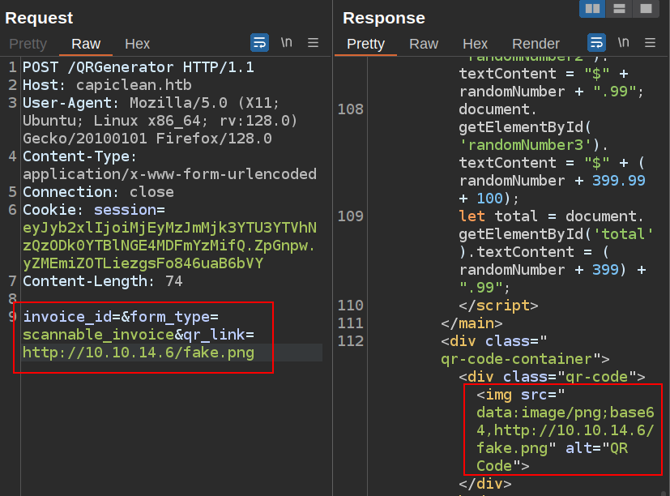Click the session cookie value text

169,246
